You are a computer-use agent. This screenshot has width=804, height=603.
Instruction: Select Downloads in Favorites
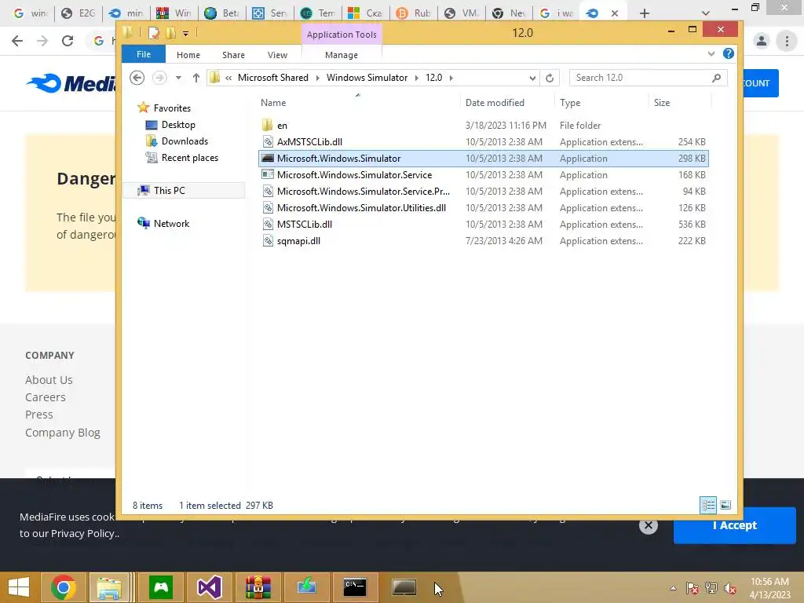click(x=185, y=141)
